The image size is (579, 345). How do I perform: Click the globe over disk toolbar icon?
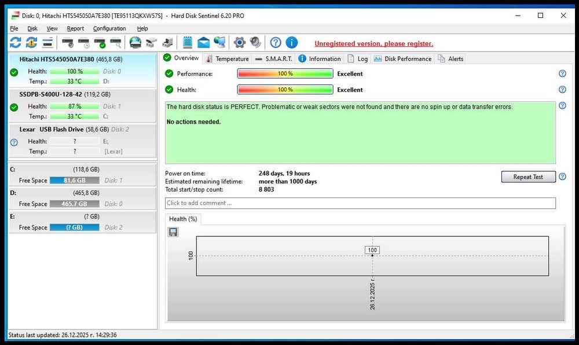pyautogui.click(x=135, y=43)
